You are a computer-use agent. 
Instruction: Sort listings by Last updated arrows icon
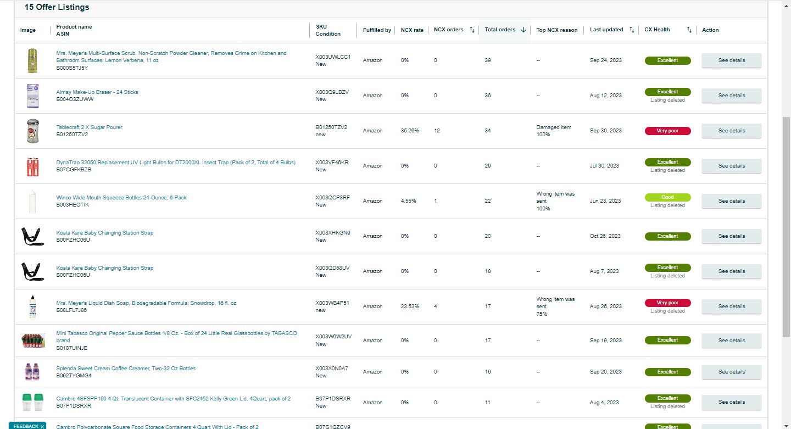pyautogui.click(x=632, y=30)
